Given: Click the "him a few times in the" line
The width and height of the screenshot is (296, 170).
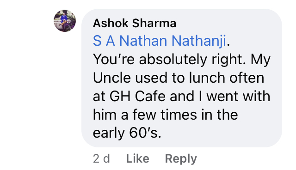Looking at the screenshot, I should [165, 115].
